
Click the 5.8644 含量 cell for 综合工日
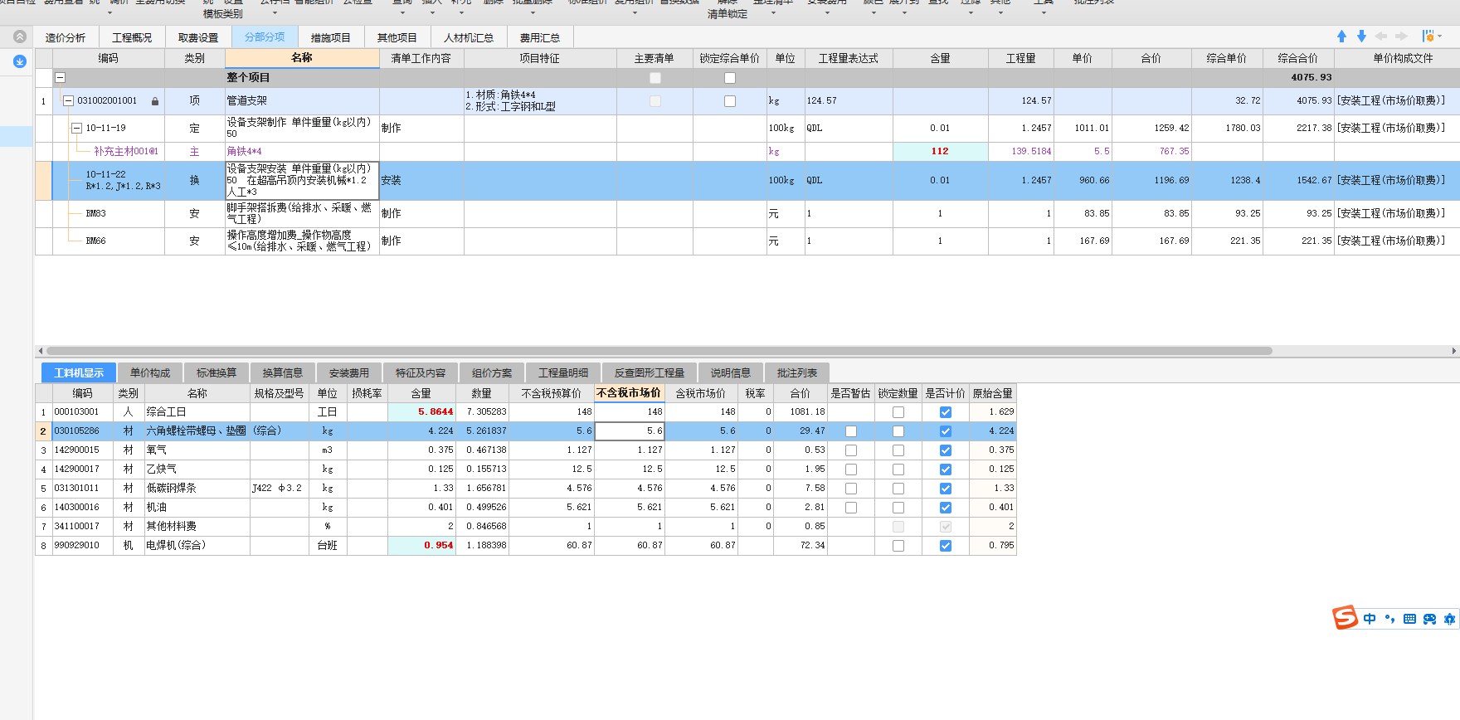tap(421, 412)
